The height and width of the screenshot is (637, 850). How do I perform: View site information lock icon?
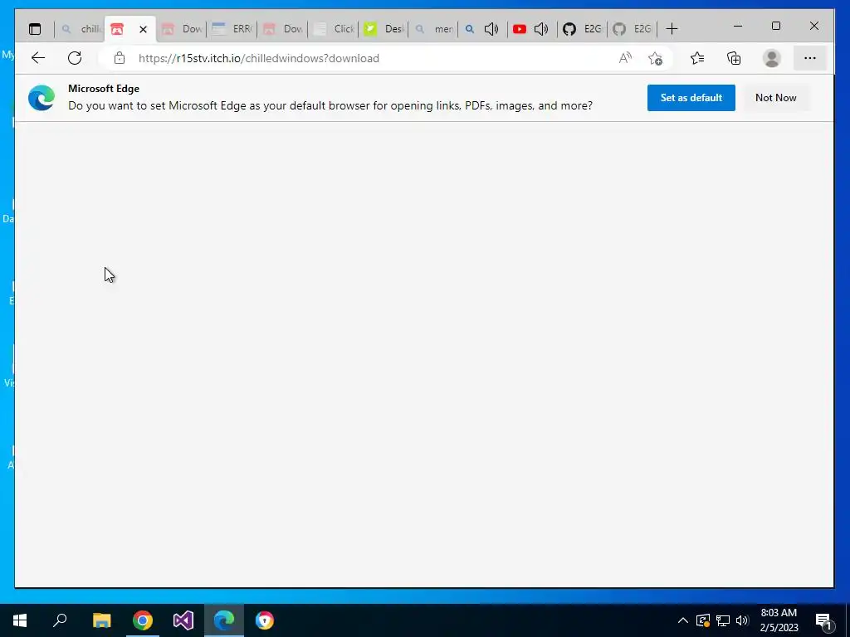click(120, 58)
